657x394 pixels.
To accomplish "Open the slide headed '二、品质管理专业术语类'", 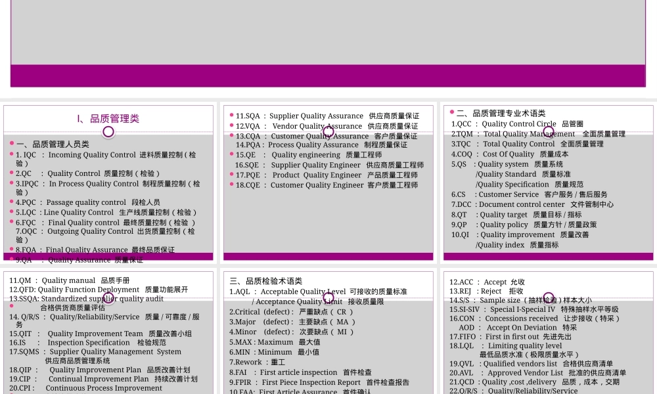I will point(548,183).
